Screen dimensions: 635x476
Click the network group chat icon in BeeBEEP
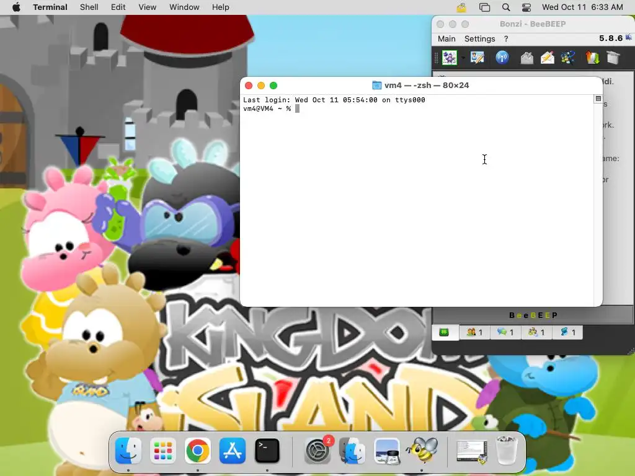point(568,58)
